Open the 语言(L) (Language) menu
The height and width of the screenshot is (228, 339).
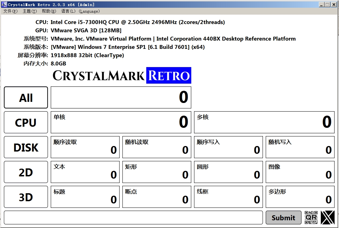[x=80, y=11]
